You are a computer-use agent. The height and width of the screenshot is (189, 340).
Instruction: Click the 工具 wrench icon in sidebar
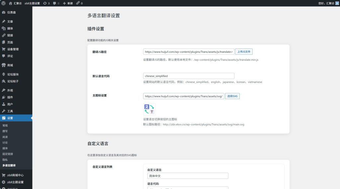coord(4,111)
